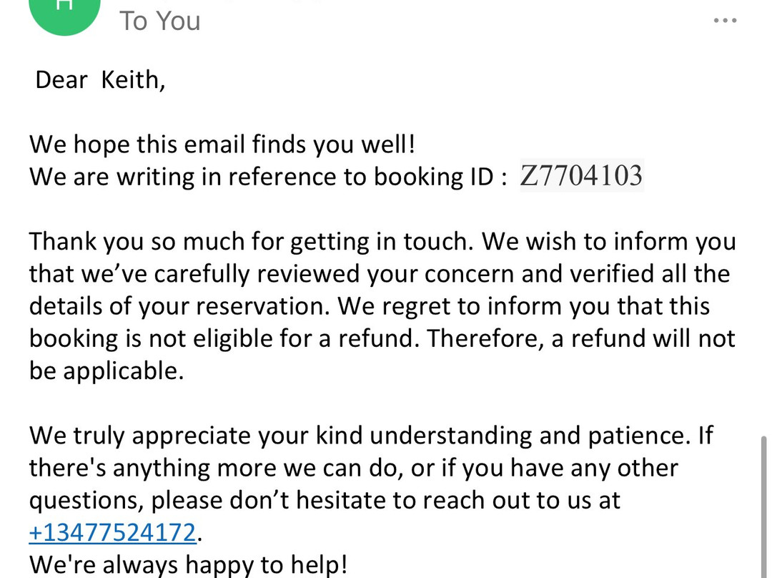Click the "be applicable." line
This screenshot has width=772, height=578.
tap(107, 371)
